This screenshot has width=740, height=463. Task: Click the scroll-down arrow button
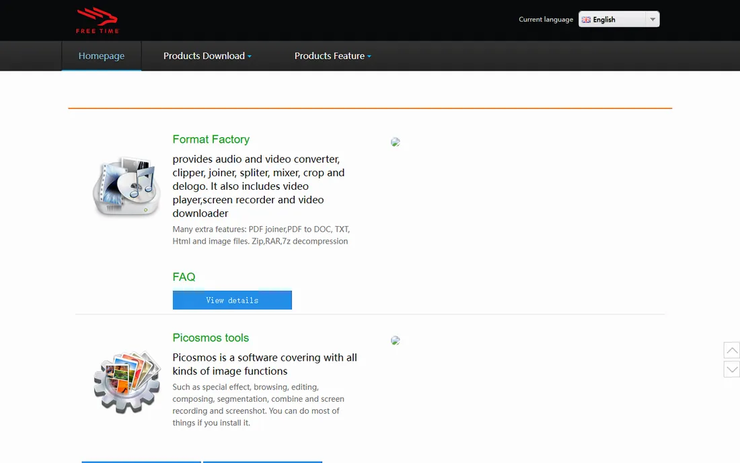[x=732, y=369]
